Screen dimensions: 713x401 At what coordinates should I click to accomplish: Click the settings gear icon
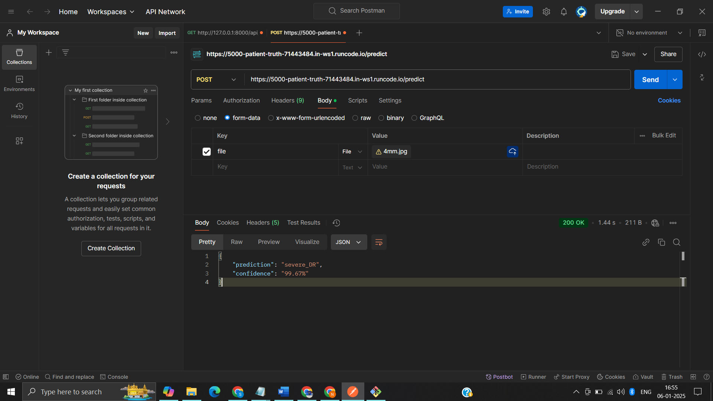click(x=546, y=12)
